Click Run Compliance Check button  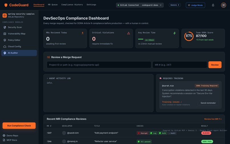tap(19, 126)
